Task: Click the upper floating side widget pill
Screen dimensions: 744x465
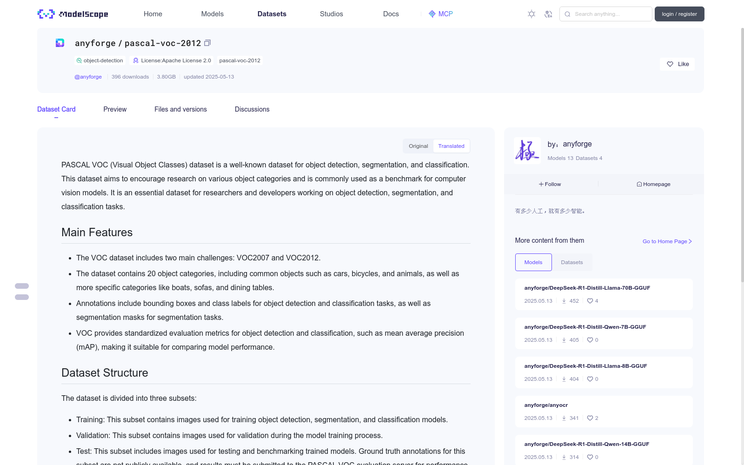Action: coord(22,286)
